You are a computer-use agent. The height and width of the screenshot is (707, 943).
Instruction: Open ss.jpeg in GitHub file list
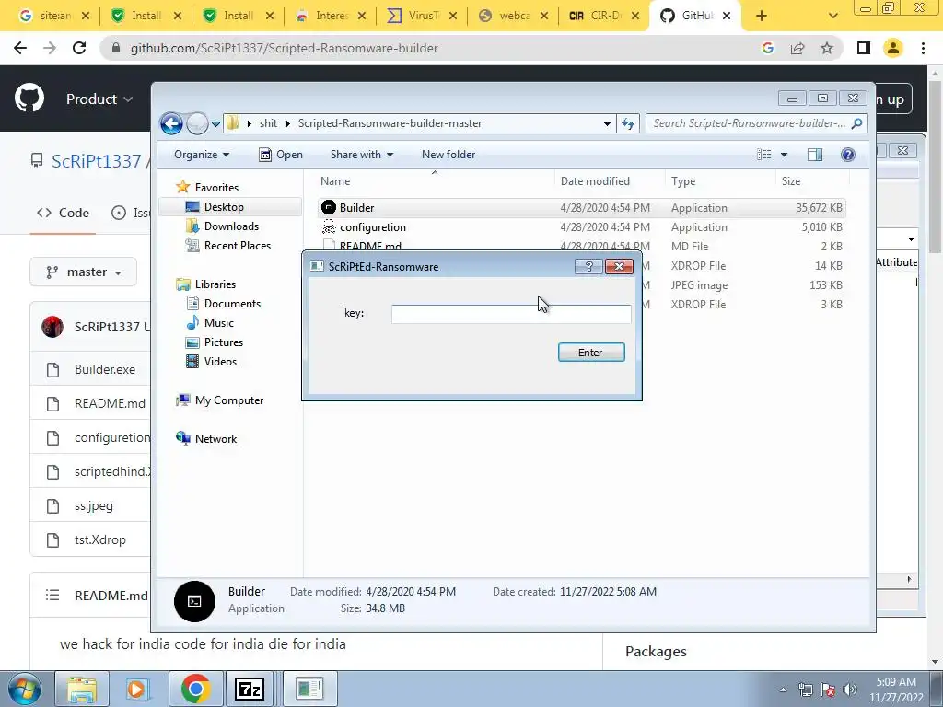pos(94,505)
